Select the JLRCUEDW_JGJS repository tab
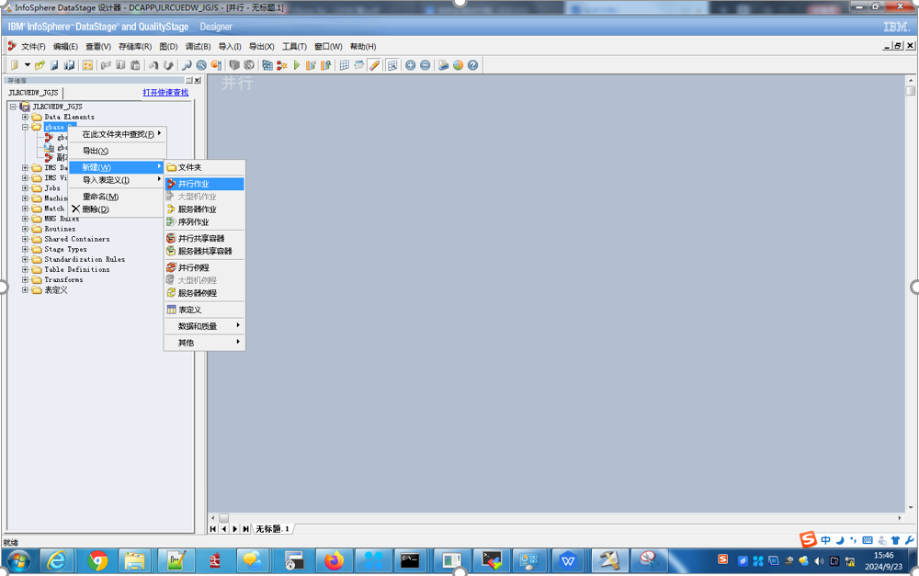The height and width of the screenshot is (576, 919). [33, 93]
